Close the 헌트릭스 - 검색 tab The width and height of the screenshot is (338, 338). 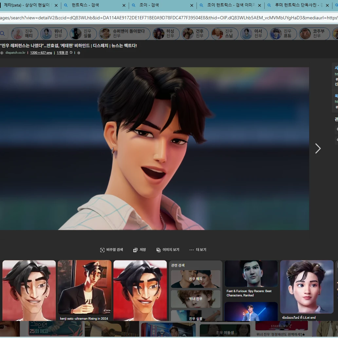[124, 5]
